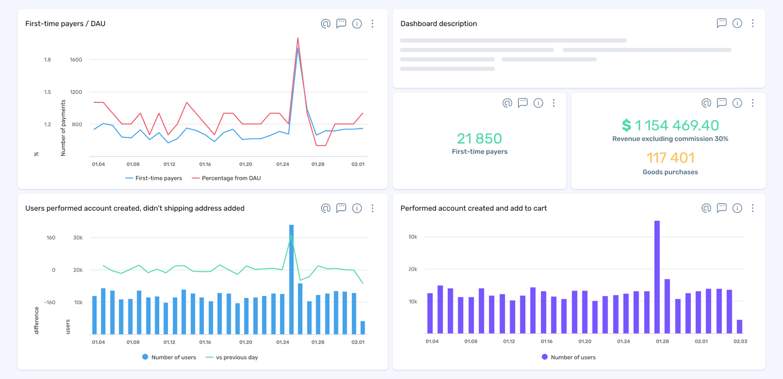Click the mention icon on First-time payers KPI card
This screenshot has width=783, height=379.
point(507,103)
